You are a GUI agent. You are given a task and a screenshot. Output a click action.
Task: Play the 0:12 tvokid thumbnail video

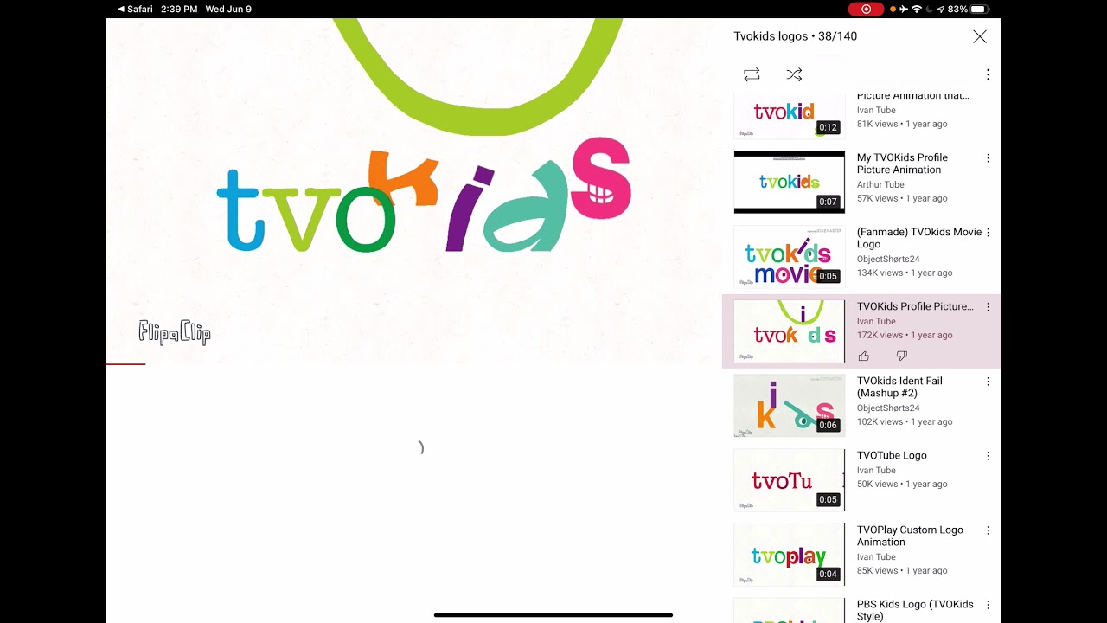[789, 117]
